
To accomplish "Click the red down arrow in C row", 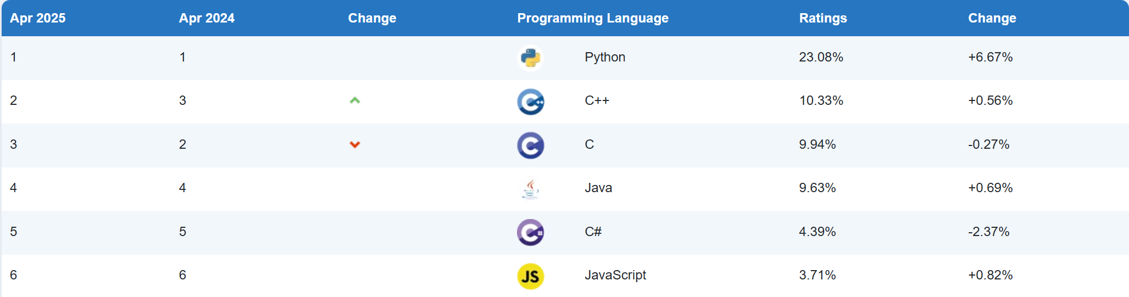I will click(x=355, y=144).
